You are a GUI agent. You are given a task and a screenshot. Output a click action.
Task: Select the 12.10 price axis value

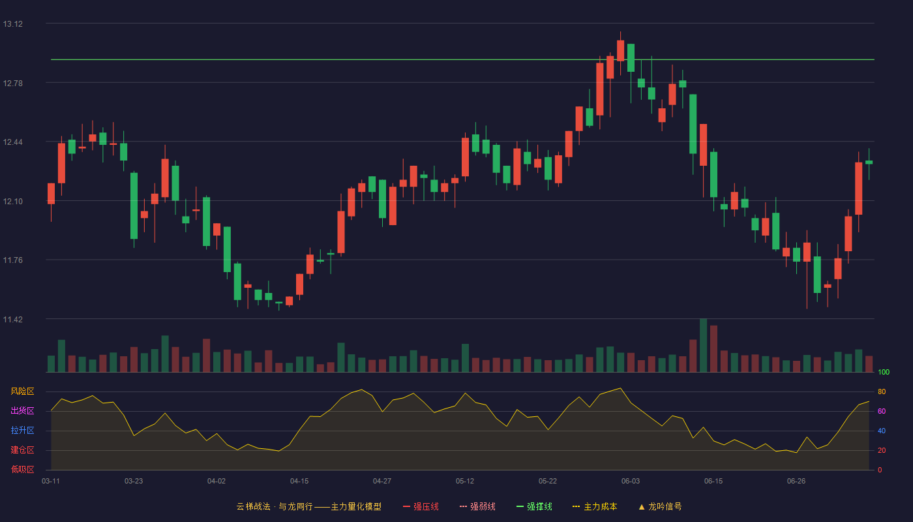click(13, 201)
